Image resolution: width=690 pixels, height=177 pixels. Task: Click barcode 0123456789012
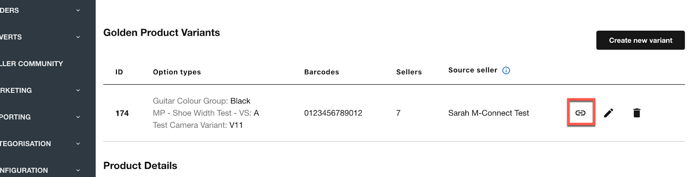(333, 113)
